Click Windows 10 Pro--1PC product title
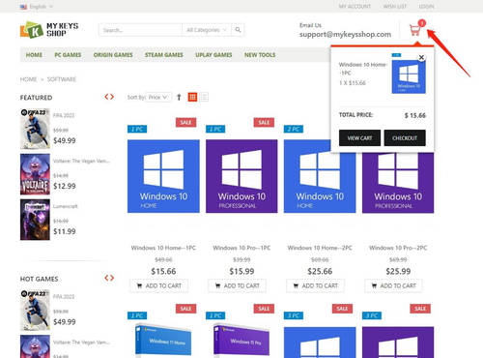The height and width of the screenshot is (358, 483). [241, 248]
